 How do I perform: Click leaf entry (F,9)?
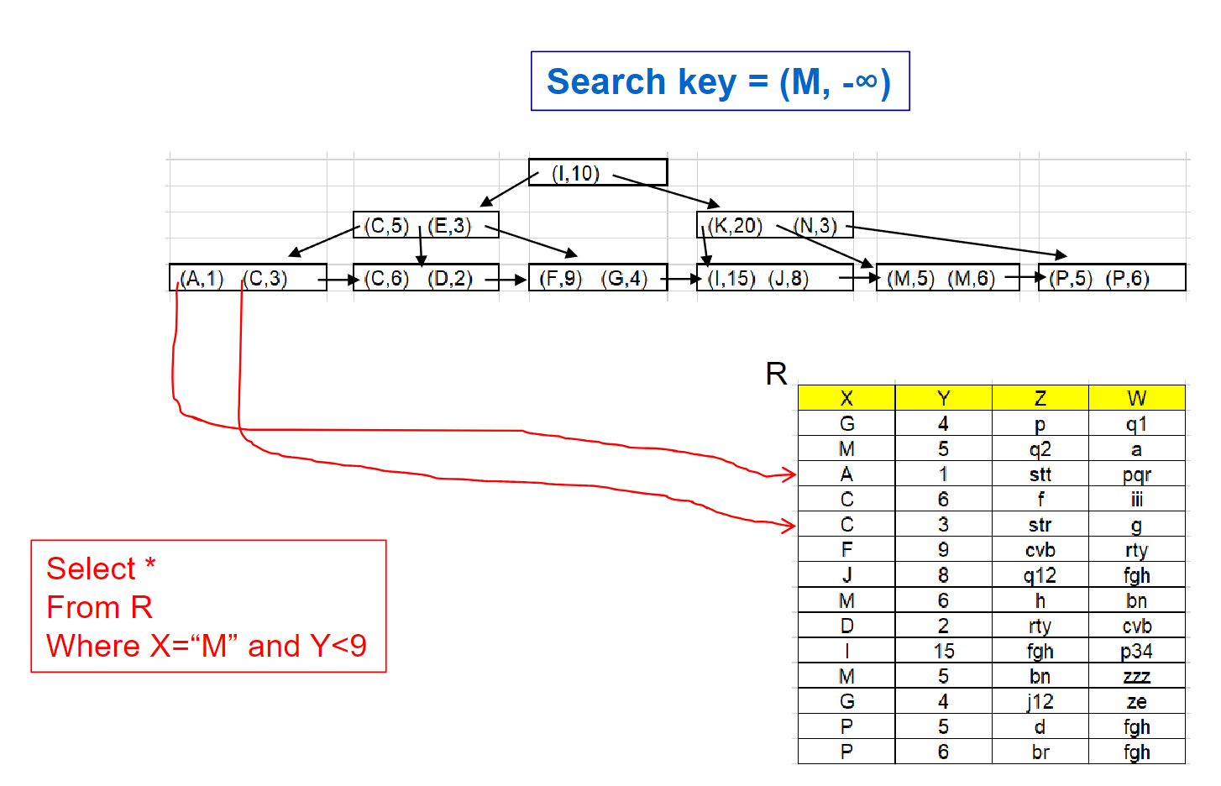(x=560, y=279)
